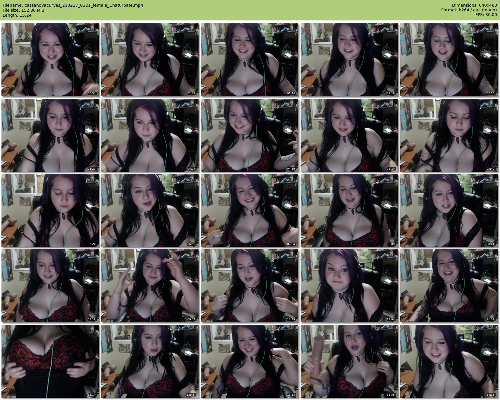Select the thumbnail stamped 02:19
This screenshot has height=400, width=500.
click(x=349, y=60)
